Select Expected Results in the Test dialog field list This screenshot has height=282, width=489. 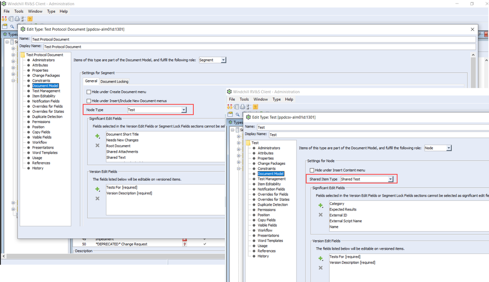point(343,210)
